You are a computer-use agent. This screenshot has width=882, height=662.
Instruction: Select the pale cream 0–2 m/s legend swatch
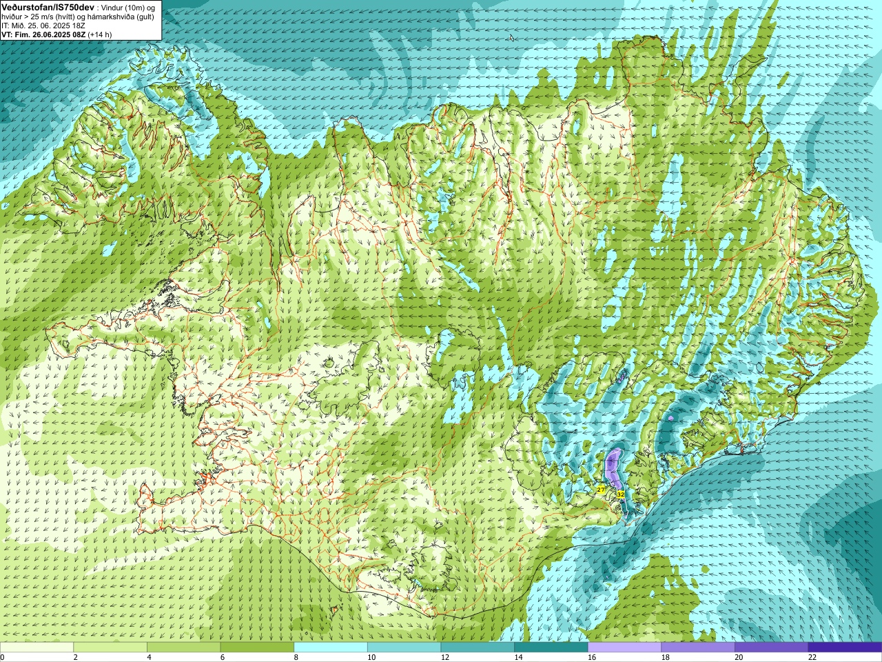coord(37,648)
